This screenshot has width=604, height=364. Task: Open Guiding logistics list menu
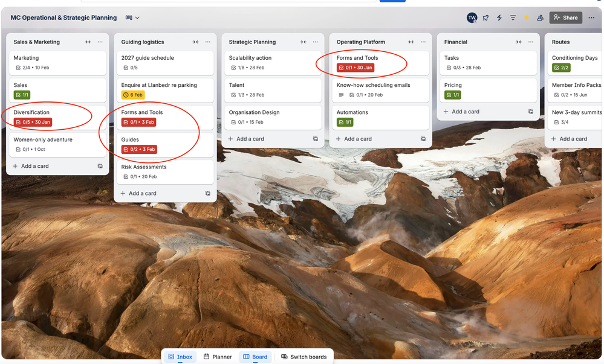[208, 42]
